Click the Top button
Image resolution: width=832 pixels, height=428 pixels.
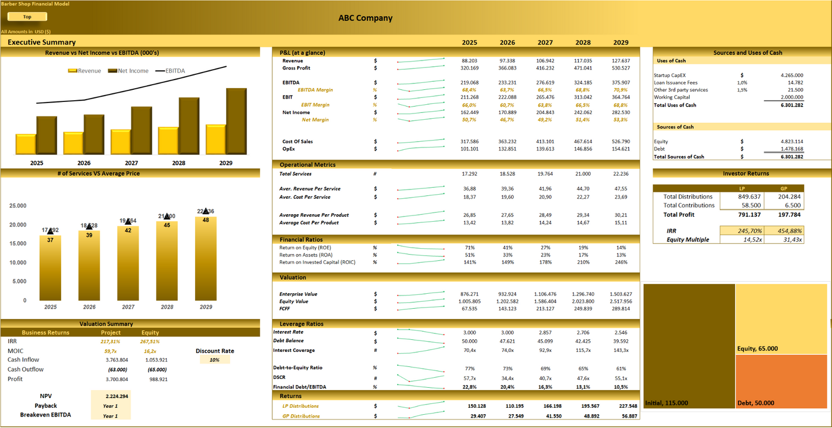click(27, 17)
